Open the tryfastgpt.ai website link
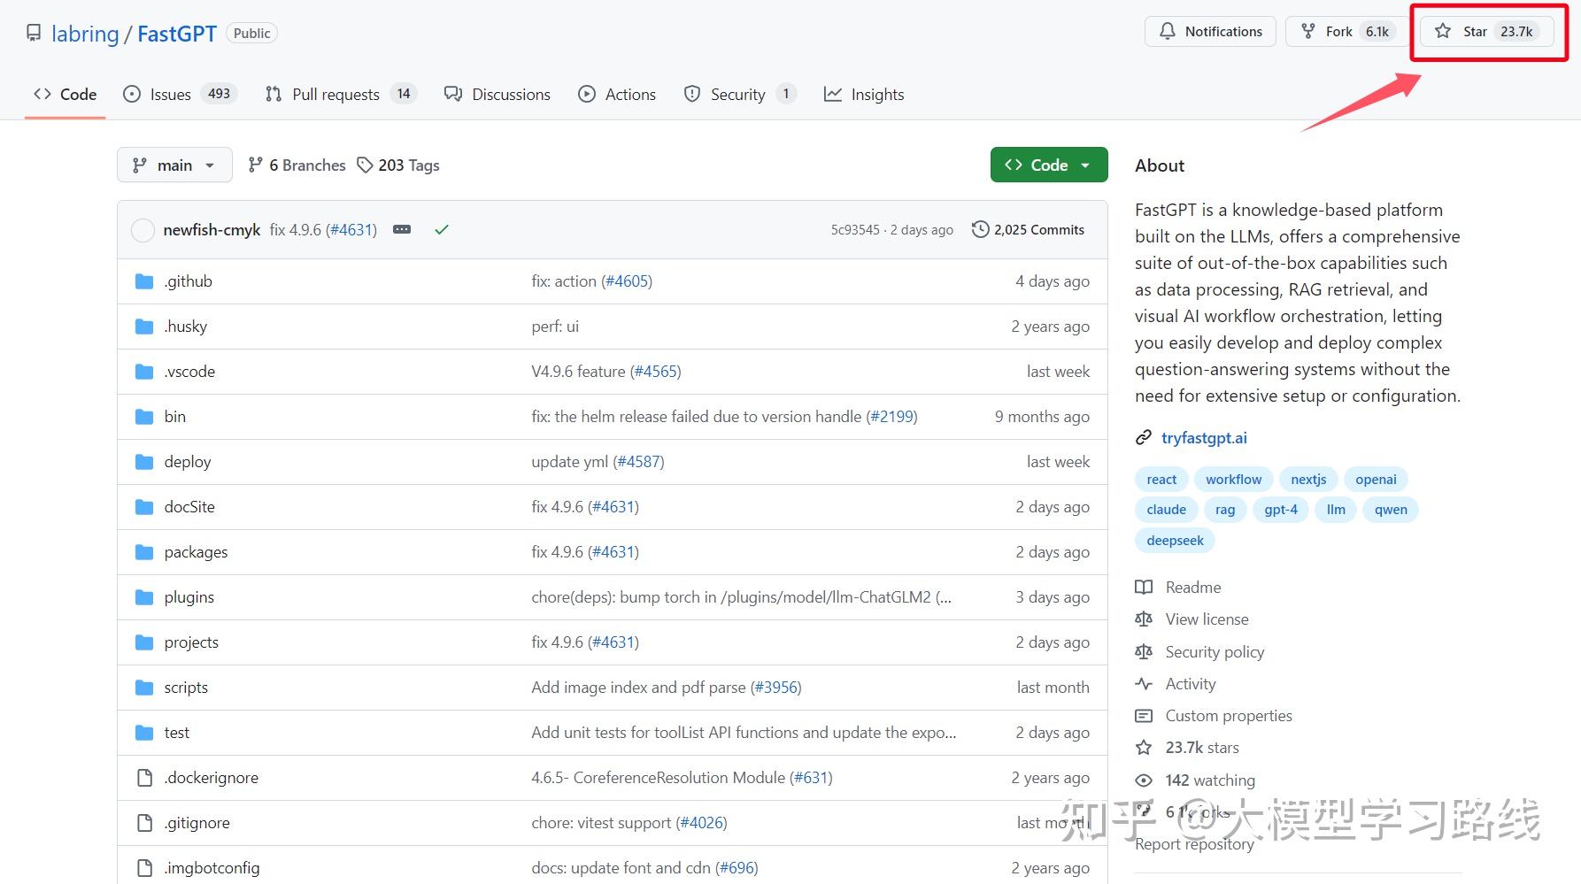This screenshot has width=1581, height=884. pos(1204,438)
